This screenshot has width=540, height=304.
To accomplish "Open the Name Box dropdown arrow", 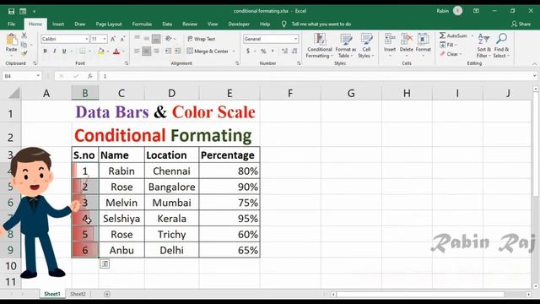I will [x=38, y=76].
